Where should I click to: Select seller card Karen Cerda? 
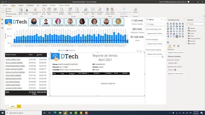click(x=82, y=22)
